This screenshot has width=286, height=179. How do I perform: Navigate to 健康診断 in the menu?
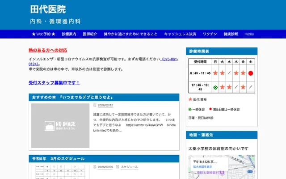coord(231,34)
